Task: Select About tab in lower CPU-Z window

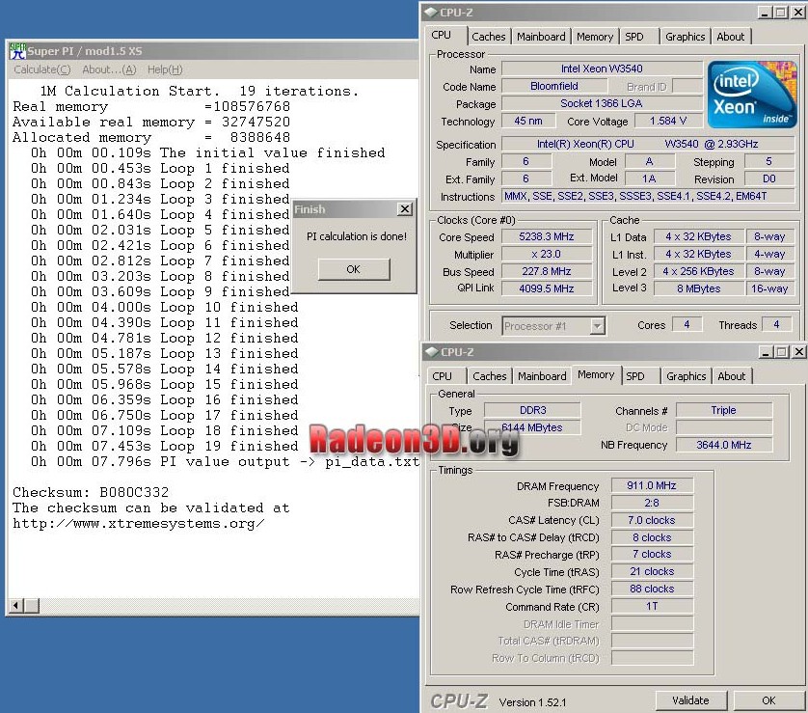Action: [732, 376]
